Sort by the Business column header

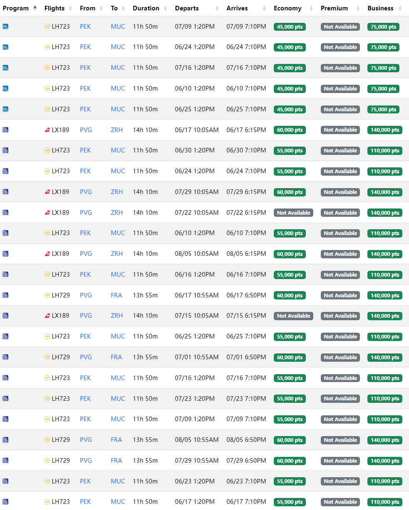pyautogui.click(x=380, y=8)
